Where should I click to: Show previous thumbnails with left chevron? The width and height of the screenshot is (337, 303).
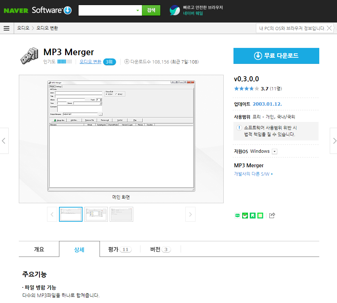coord(52,214)
